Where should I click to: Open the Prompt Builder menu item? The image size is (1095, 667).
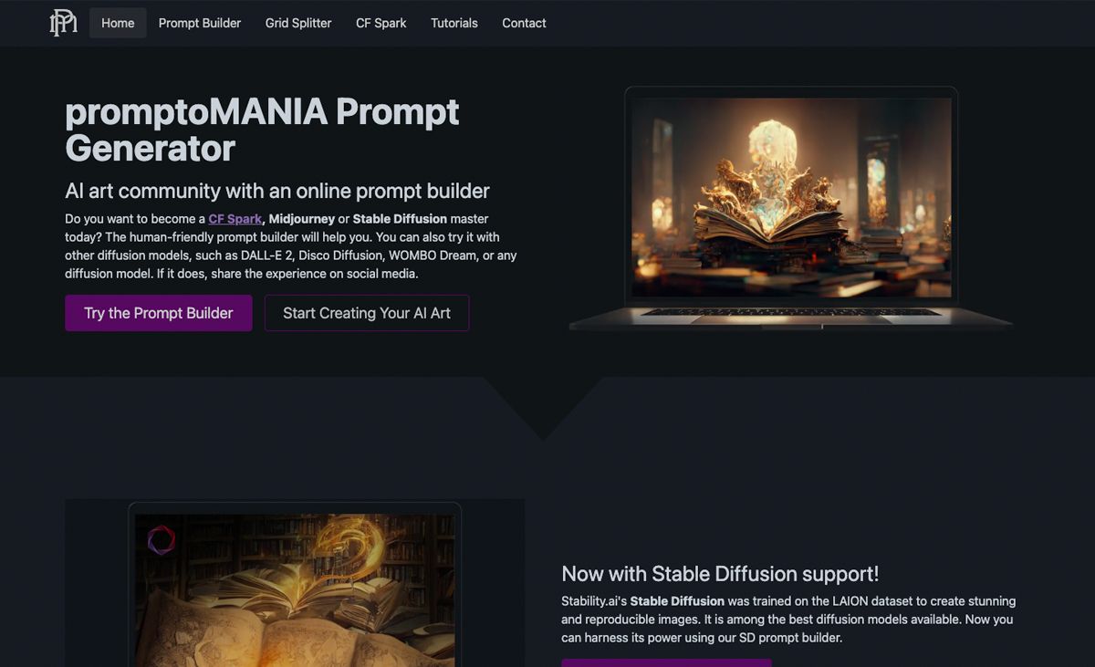click(x=200, y=23)
